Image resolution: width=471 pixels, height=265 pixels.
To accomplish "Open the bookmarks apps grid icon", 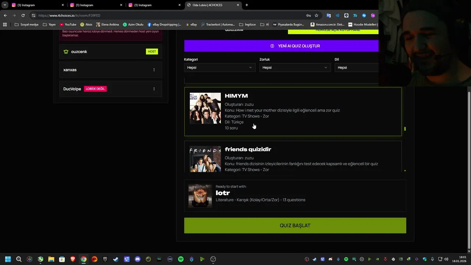I will (5, 25).
